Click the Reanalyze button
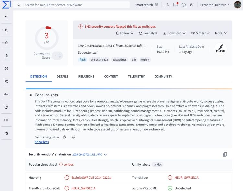 148,33
